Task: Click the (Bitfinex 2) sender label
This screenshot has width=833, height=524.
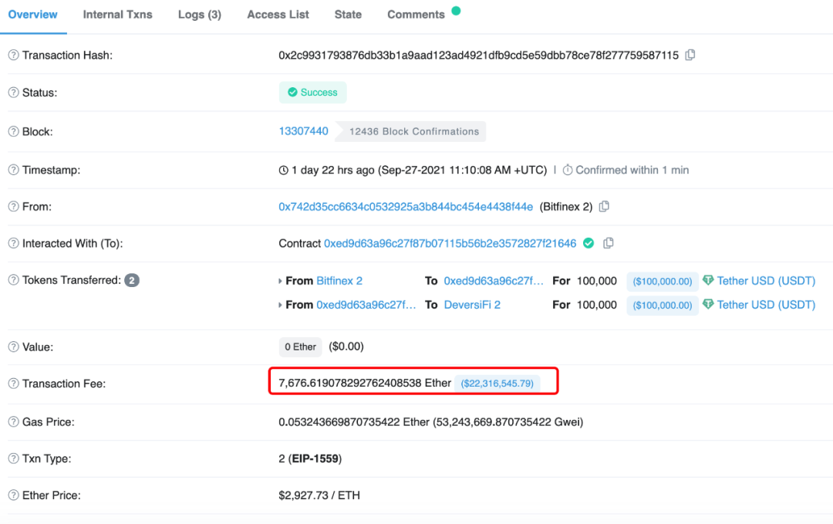Action: click(x=566, y=207)
